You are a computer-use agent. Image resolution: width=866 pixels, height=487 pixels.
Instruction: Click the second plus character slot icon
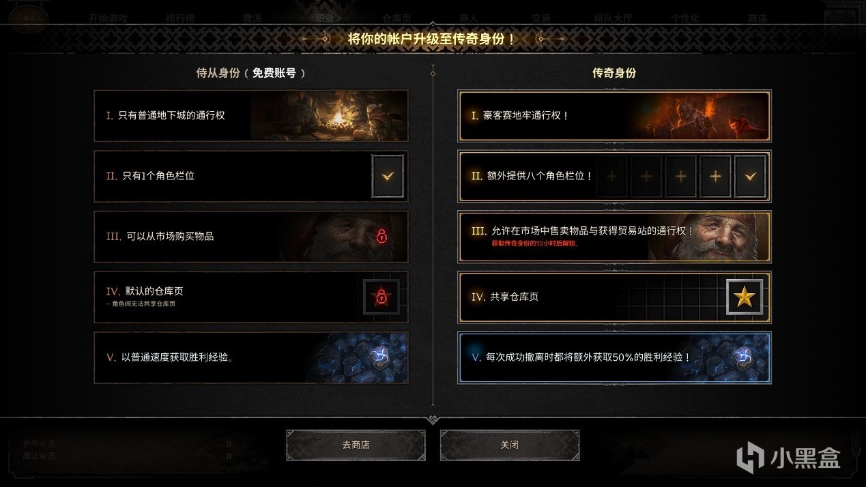click(x=646, y=177)
